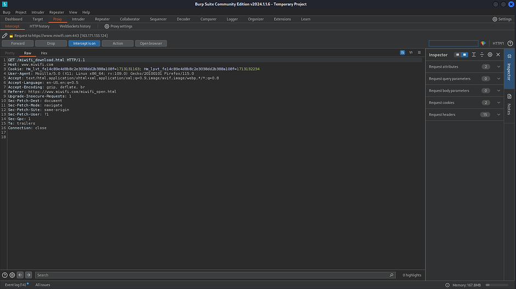Click the comment input field above Inspector
516x289 pixels.
[453, 43]
